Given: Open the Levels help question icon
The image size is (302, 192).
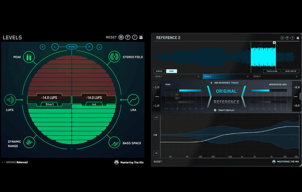Looking at the screenshot, I should (x=135, y=37).
